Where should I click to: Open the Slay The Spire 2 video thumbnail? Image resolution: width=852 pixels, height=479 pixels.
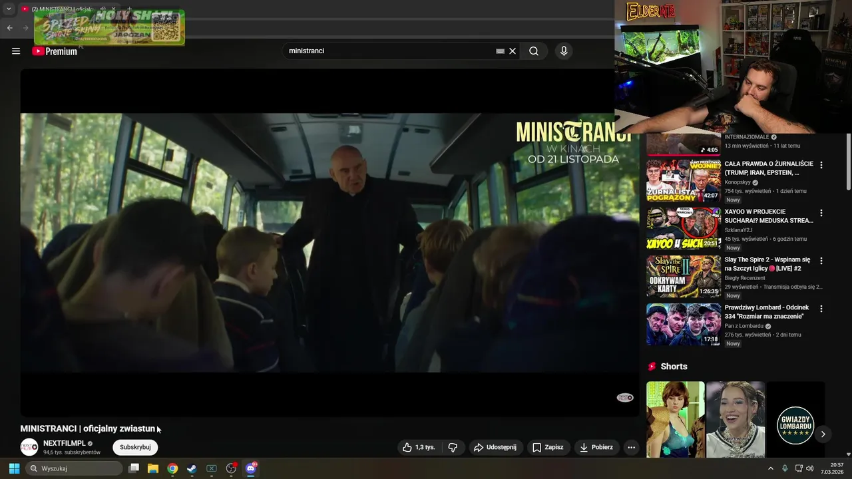[x=684, y=276]
